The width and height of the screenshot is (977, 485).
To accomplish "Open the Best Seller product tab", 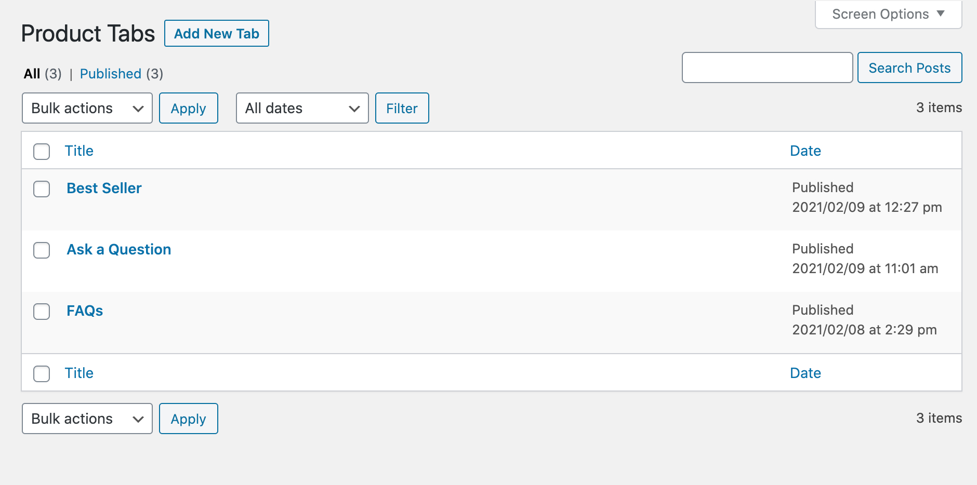I will [104, 188].
